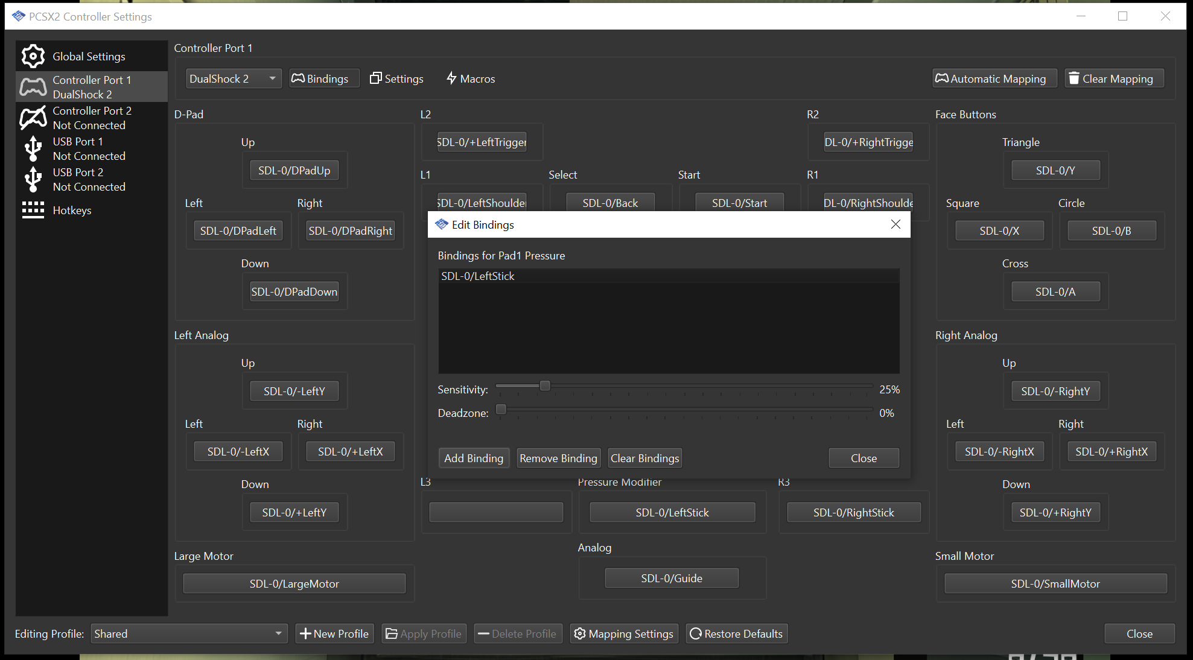Open Global Settings gear icon
The width and height of the screenshot is (1193, 660).
[x=33, y=56]
